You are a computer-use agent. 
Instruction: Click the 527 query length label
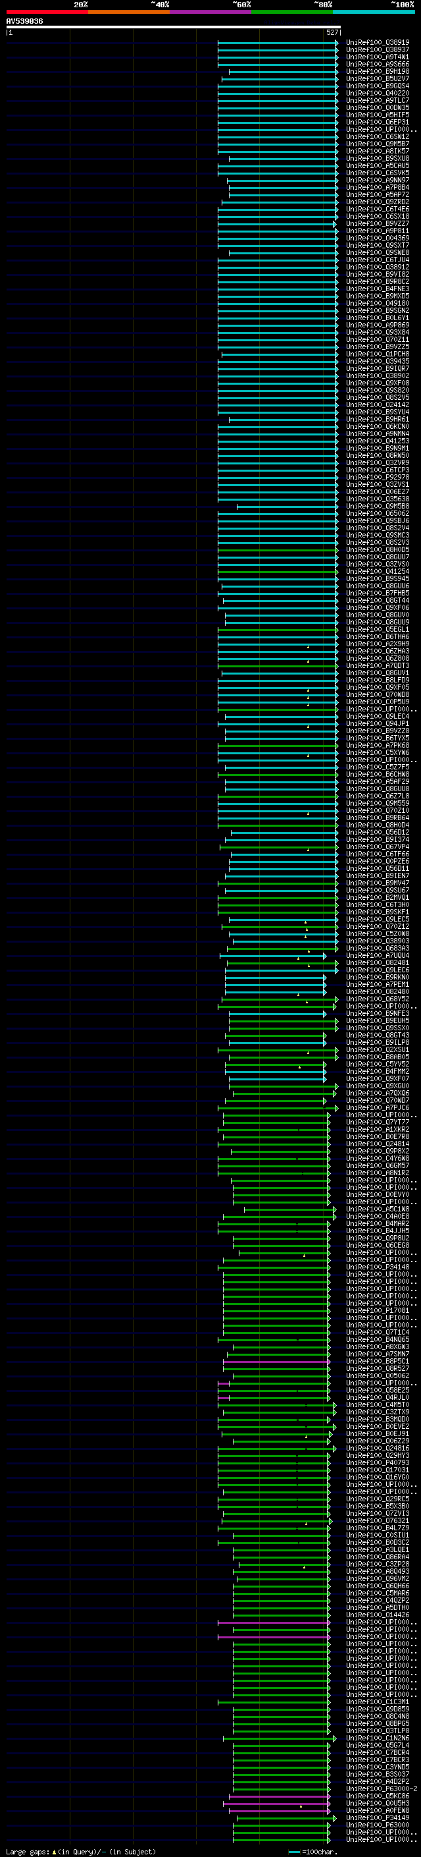(332, 32)
